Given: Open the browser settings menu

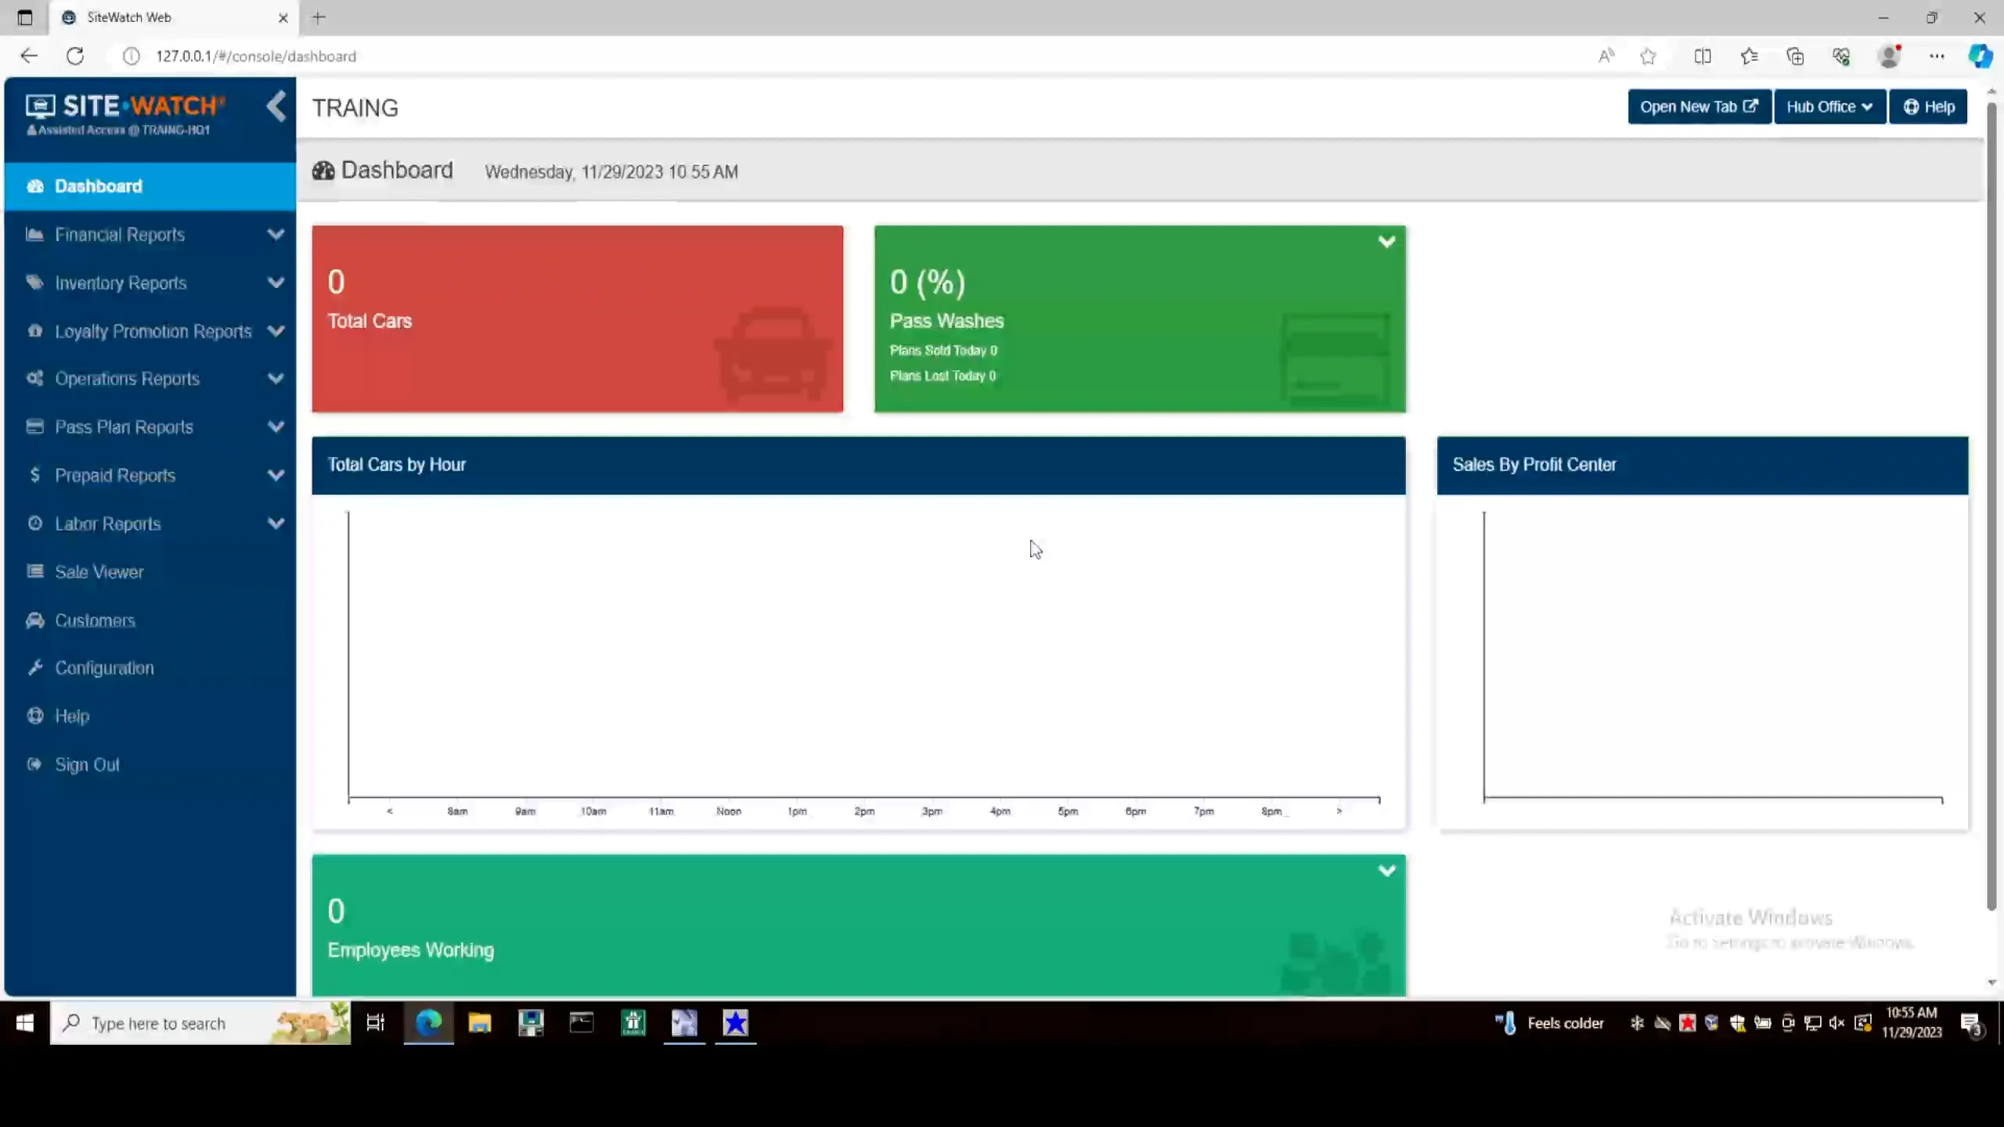Looking at the screenshot, I should (1937, 56).
